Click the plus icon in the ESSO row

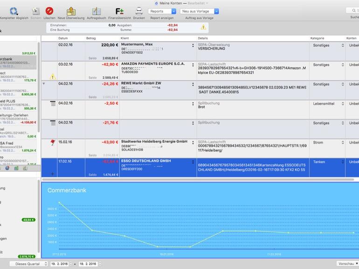52,174
